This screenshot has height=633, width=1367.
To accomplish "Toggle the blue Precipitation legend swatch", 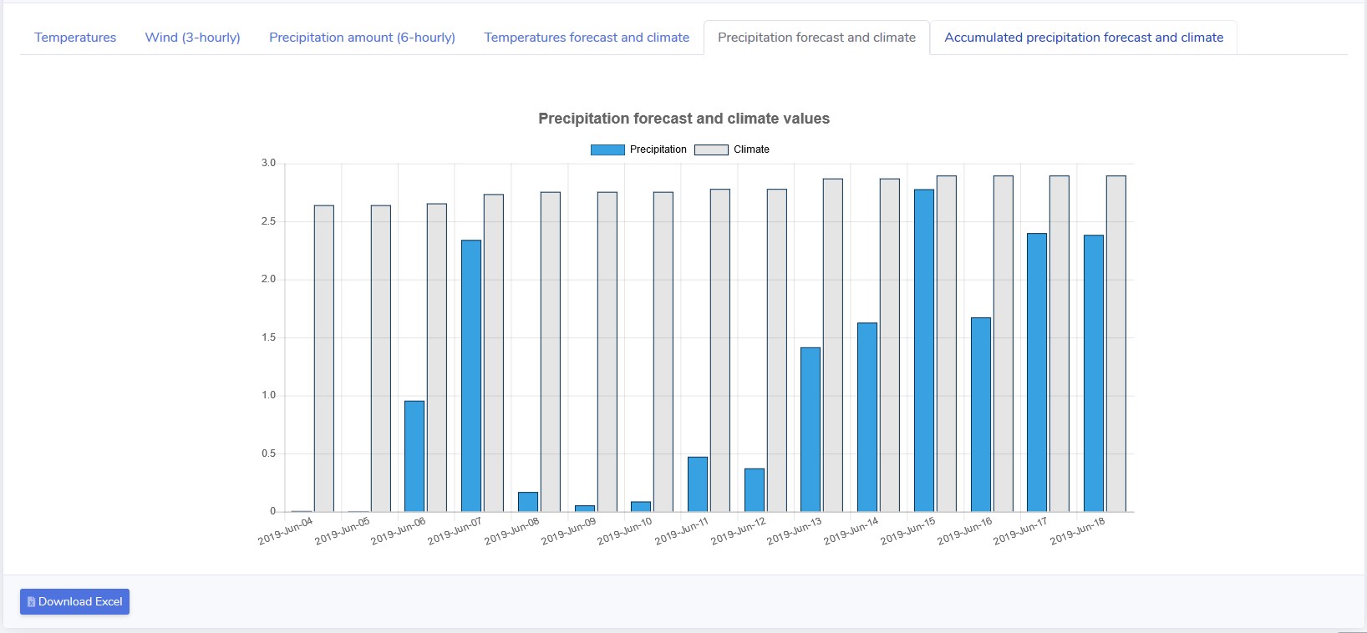I will pyautogui.click(x=607, y=149).
